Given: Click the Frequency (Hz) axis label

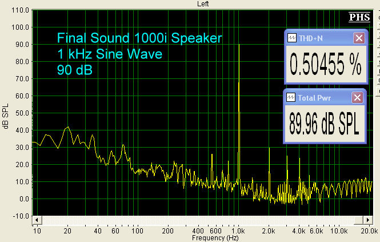Looking at the screenshot, I should 215,238.
